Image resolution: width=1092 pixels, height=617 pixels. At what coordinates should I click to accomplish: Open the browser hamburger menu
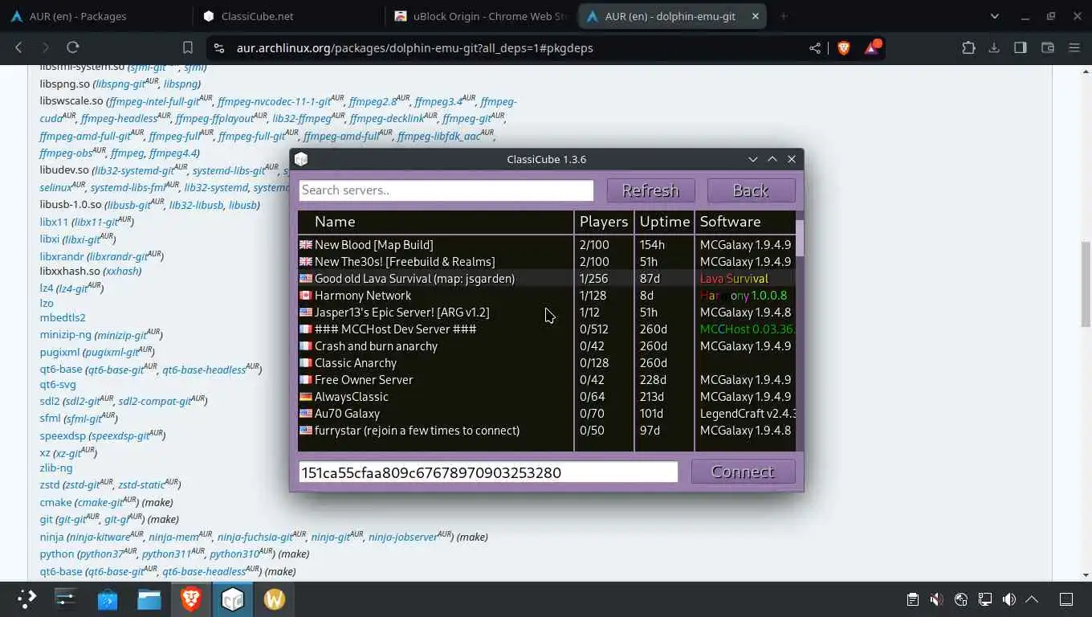(1074, 47)
